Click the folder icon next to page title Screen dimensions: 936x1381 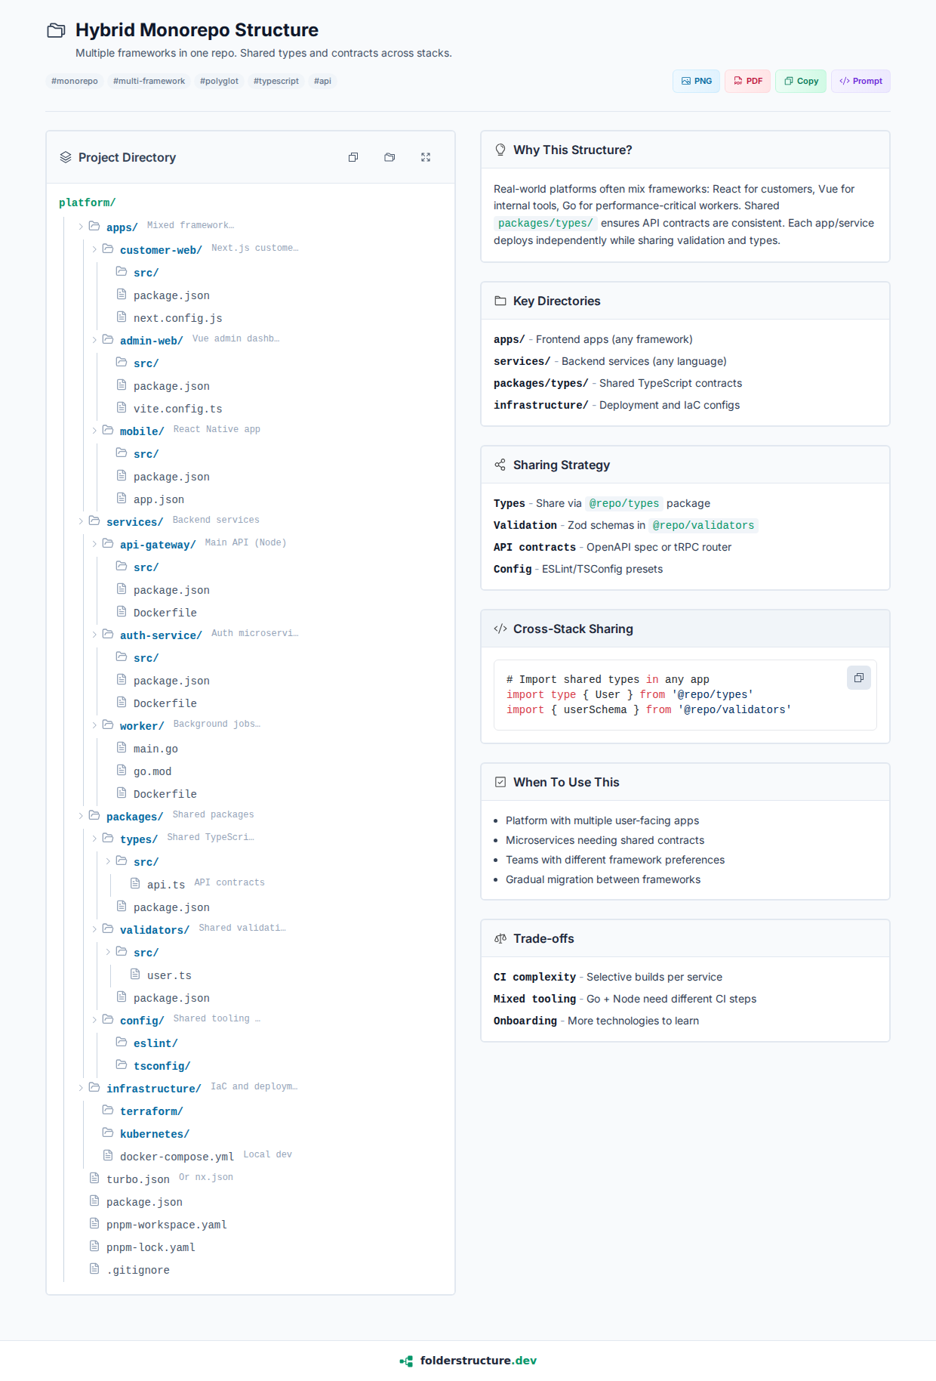[56, 30]
